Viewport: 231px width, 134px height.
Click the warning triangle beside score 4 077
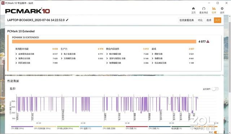pos(208,42)
